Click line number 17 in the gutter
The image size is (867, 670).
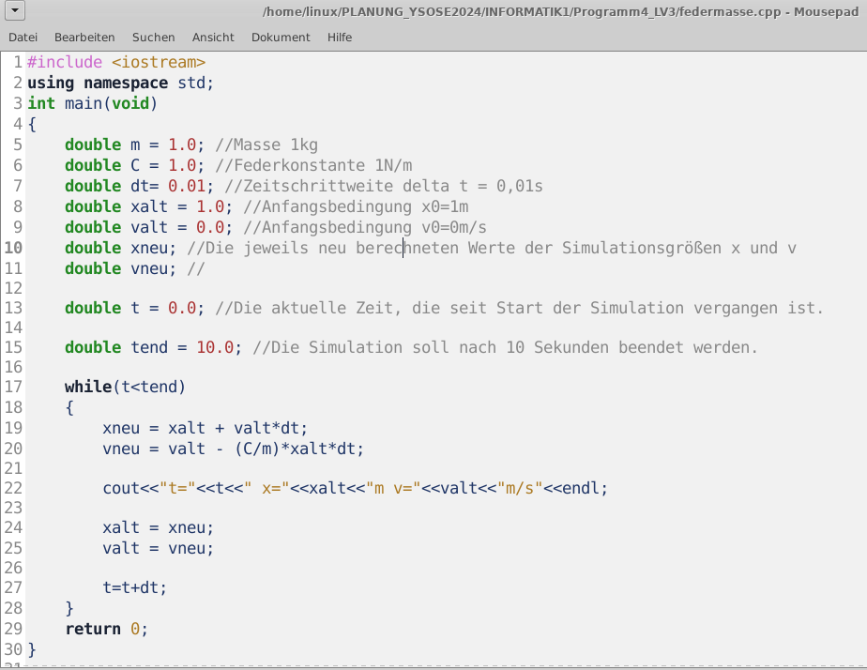13,387
